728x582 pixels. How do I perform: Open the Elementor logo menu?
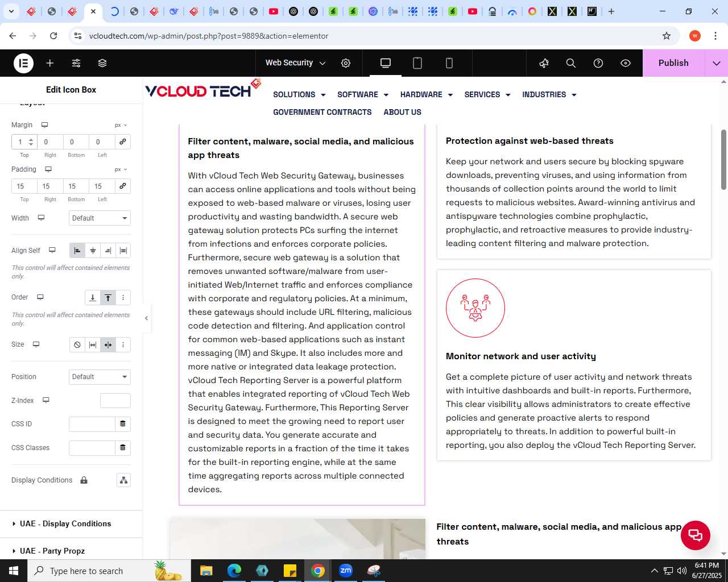23,63
